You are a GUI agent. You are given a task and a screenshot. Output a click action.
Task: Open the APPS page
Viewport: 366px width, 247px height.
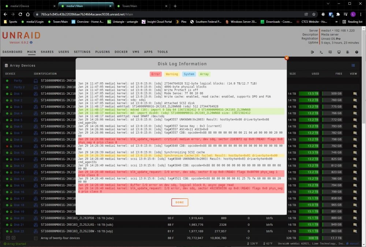tap(148, 52)
